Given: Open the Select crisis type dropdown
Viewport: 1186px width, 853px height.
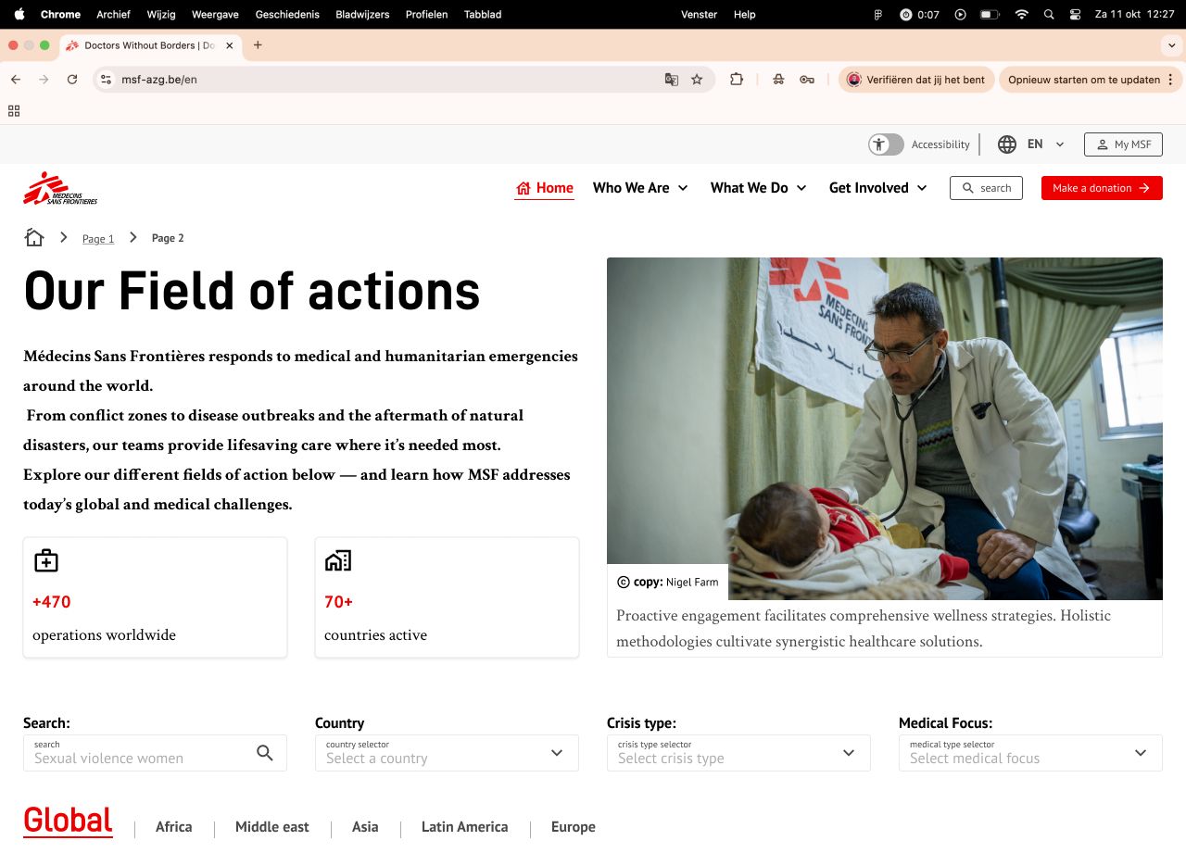Looking at the screenshot, I should coord(738,753).
